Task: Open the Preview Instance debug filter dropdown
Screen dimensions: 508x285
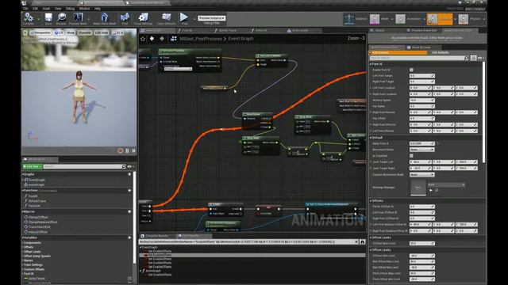Action: click(x=211, y=18)
